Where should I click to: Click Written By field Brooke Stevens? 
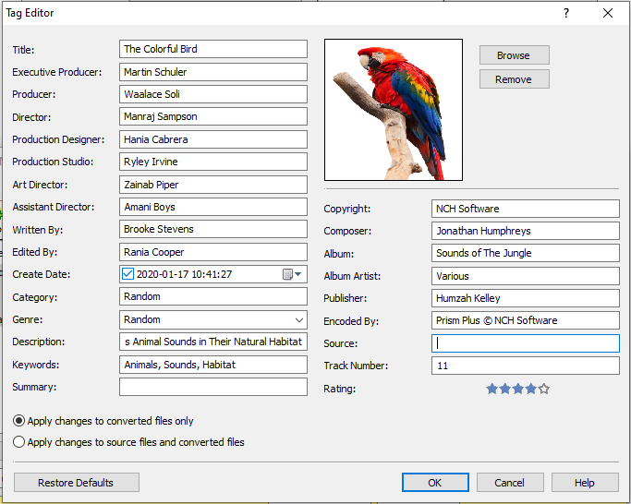[213, 229]
